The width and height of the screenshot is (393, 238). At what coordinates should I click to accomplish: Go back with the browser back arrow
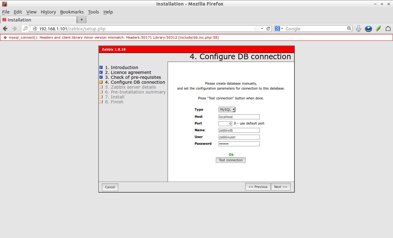tap(5, 29)
